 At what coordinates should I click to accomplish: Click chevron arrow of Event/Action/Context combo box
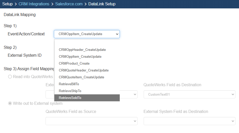[x=117, y=34]
